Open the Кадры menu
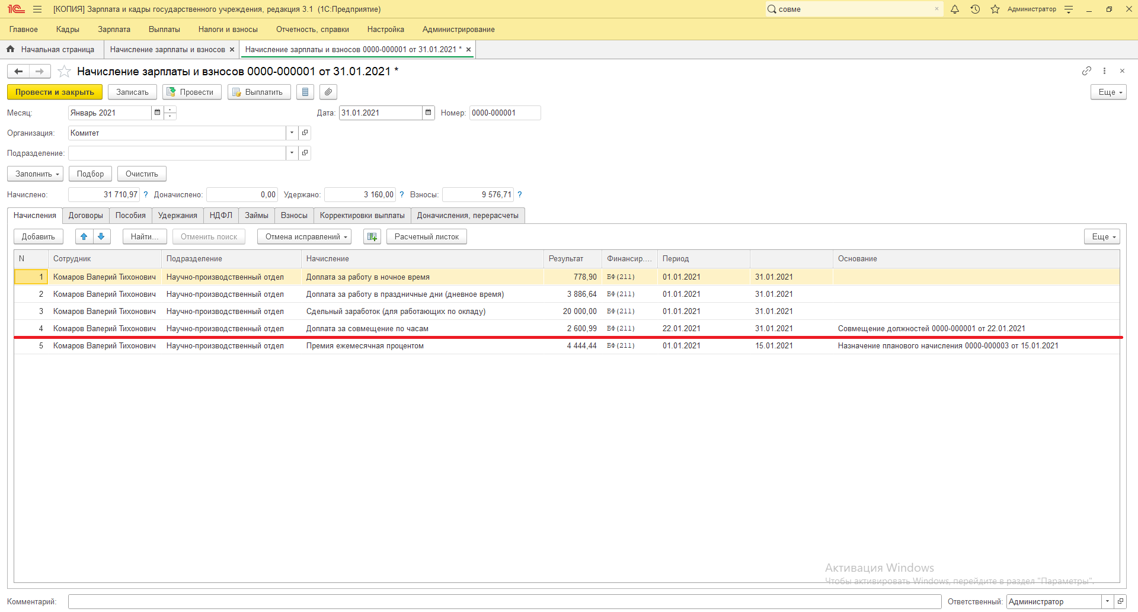Image resolution: width=1138 pixels, height=612 pixels. (x=68, y=29)
